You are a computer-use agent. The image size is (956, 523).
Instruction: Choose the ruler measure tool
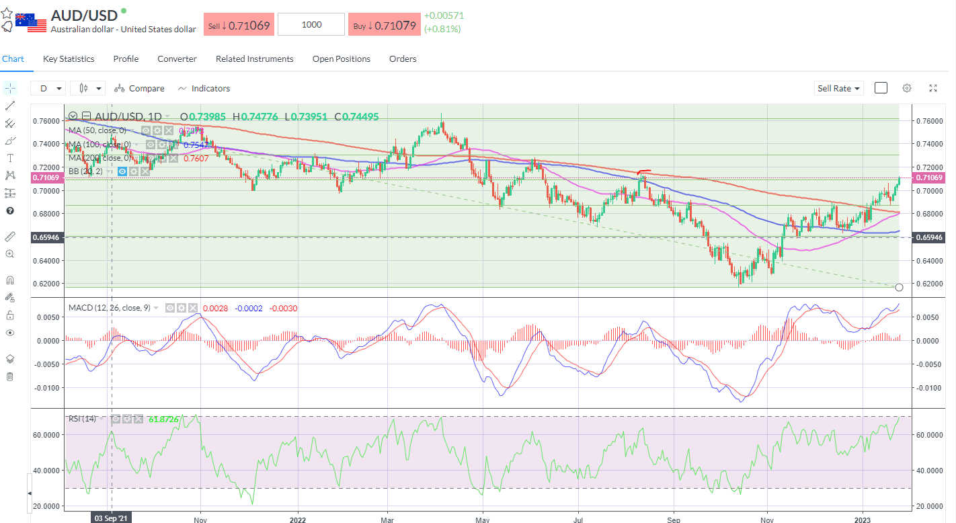click(x=10, y=237)
